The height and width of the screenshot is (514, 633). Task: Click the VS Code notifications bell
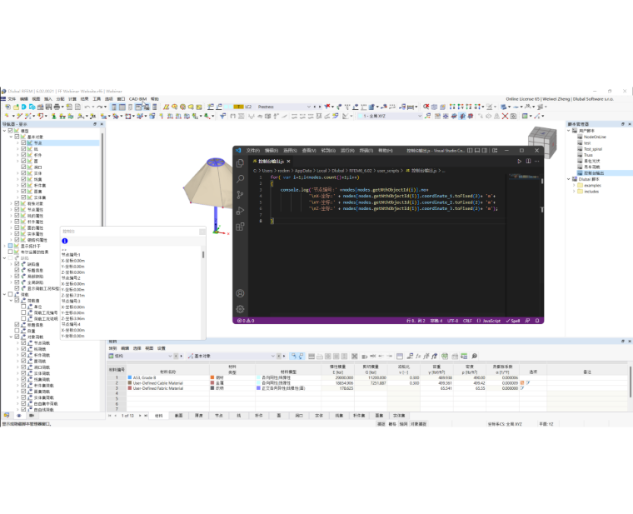point(537,321)
